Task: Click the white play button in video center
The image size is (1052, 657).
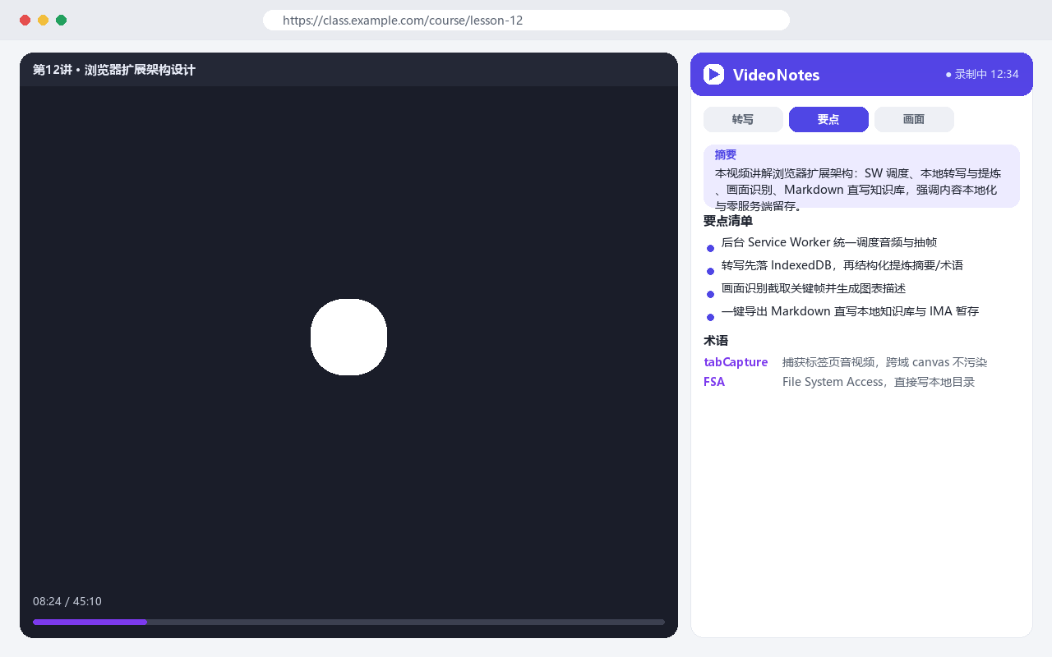Action: [x=348, y=337]
